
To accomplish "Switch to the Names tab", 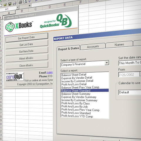I will tap(119, 45).
